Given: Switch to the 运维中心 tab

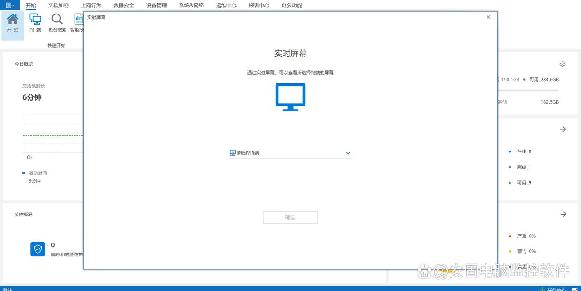Looking at the screenshot, I should tap(226, 6).
